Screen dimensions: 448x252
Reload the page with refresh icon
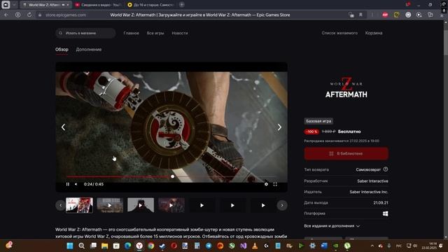coord(29,15)
